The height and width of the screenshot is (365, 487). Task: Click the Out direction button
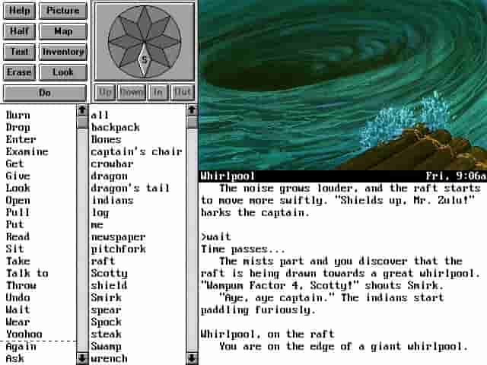click(x=183, y=92)
